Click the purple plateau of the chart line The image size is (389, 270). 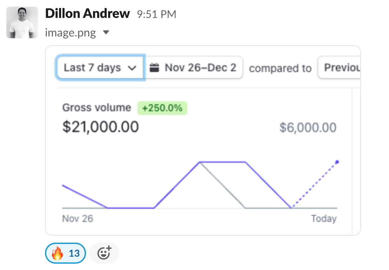(223, 162)
